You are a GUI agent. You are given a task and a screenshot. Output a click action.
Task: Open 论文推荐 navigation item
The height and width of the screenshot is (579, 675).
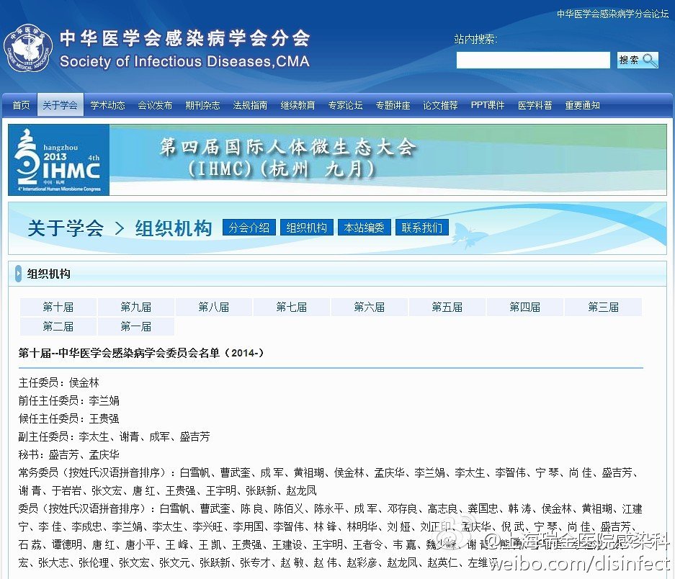coord(440,105)
